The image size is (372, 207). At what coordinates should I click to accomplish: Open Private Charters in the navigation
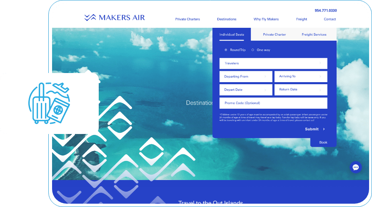point(187,19)
